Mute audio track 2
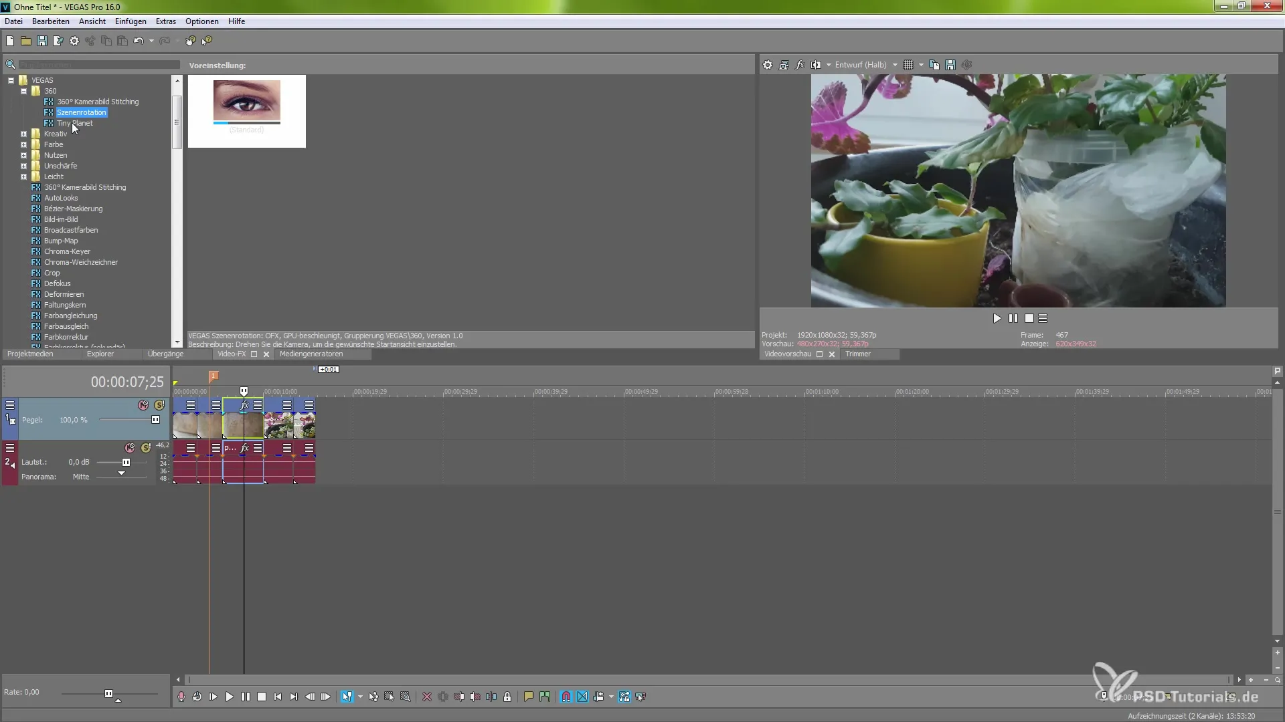The height and width of the screenshot is (722, 1285). [130, 448]
